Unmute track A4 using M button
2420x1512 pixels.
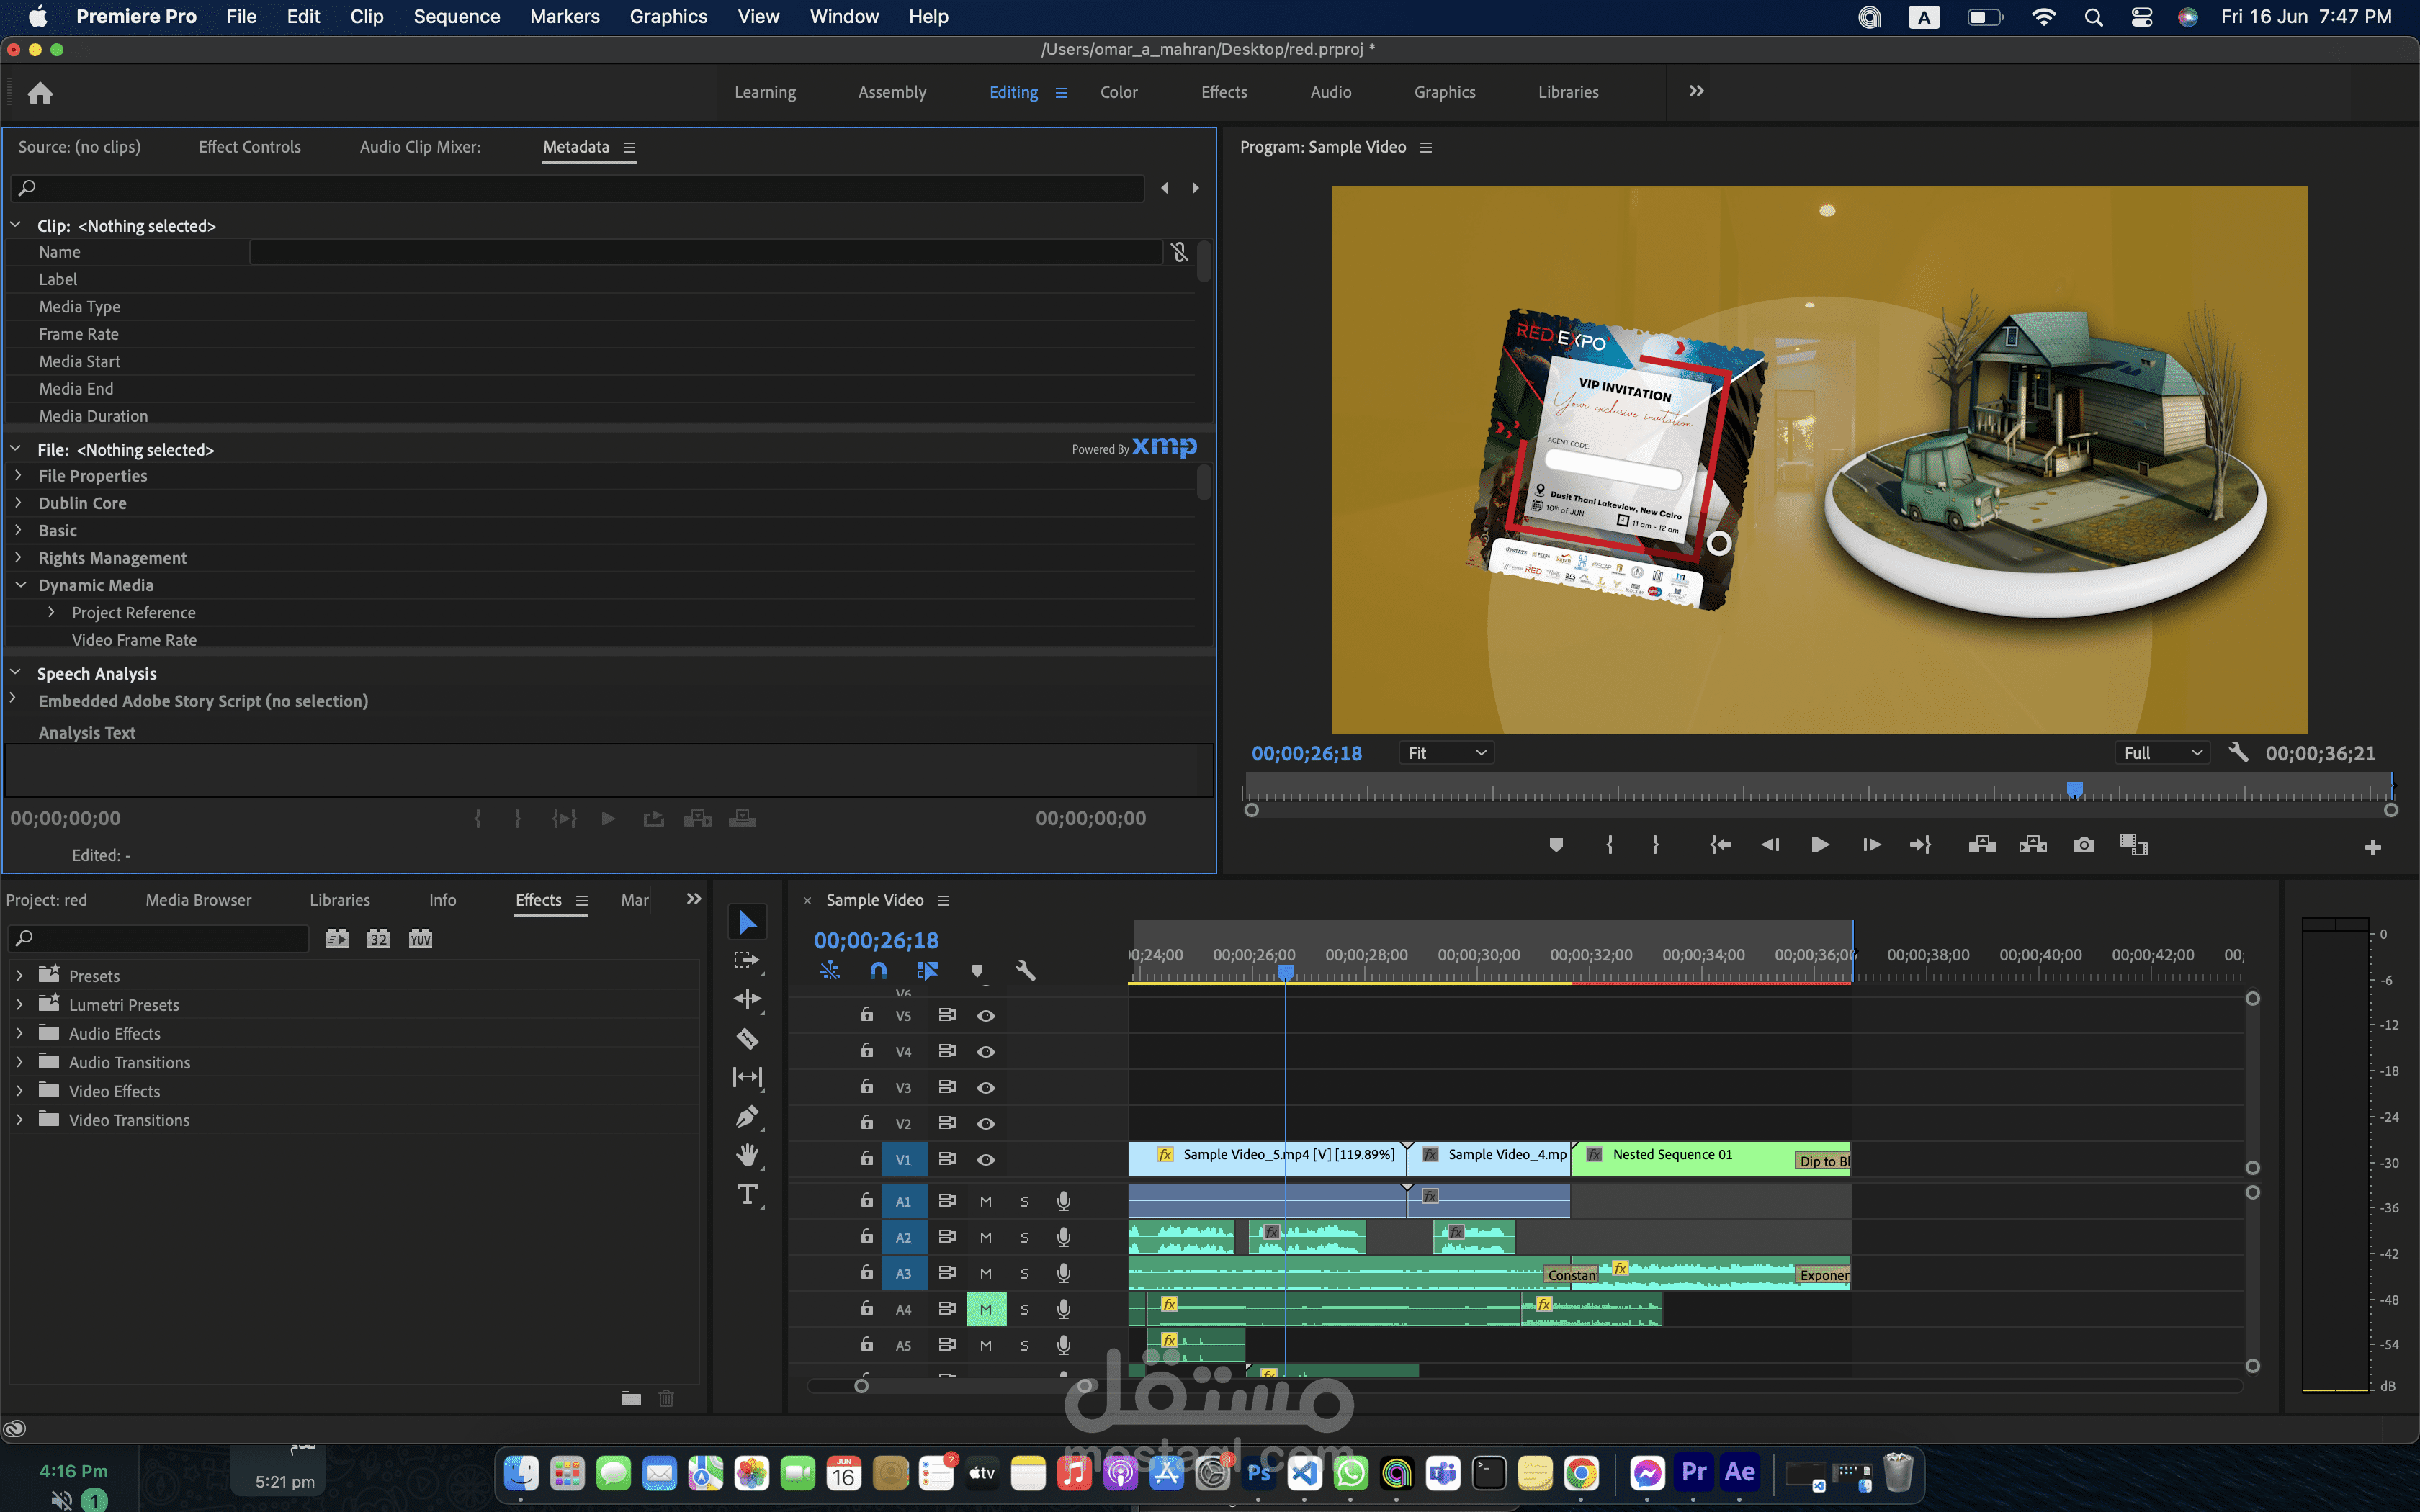pyautogui.click(x=986, y=1309)
